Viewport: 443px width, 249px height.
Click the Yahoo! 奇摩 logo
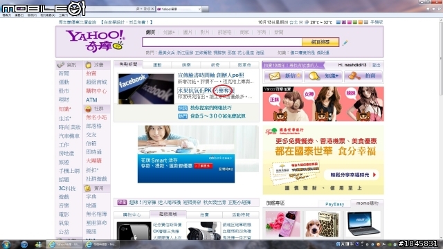pos(96,41)
